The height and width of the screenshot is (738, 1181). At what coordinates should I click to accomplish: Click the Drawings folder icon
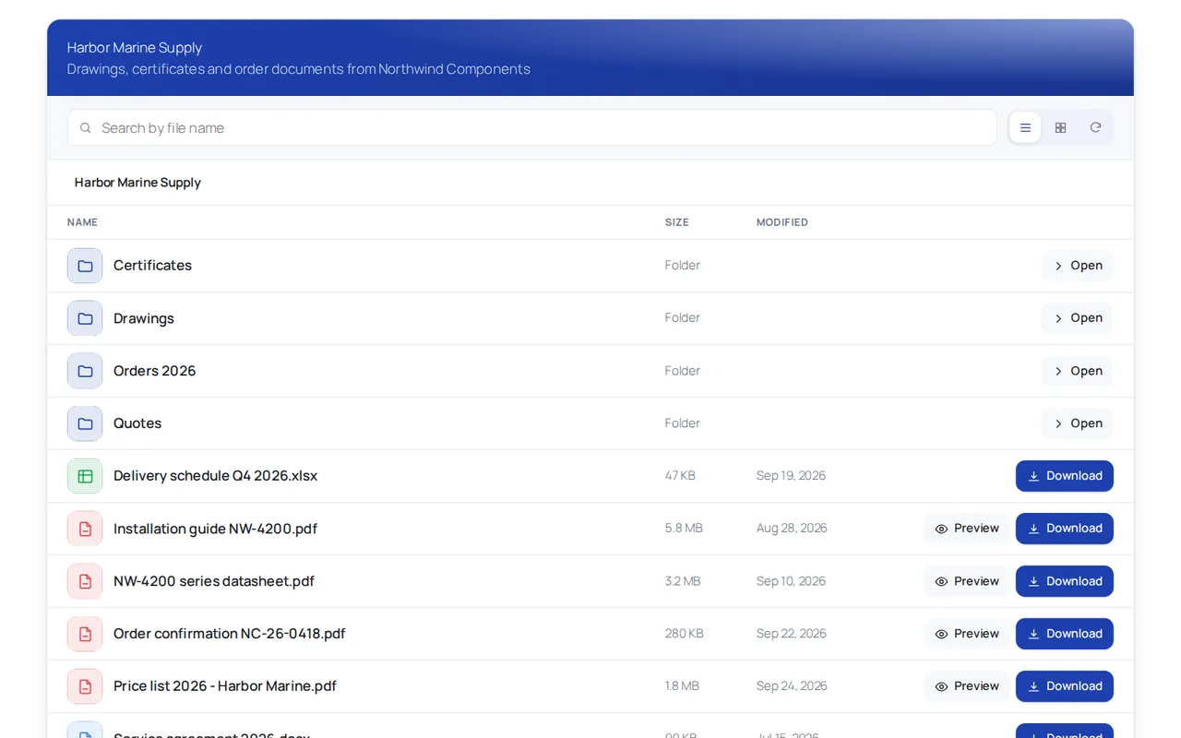tap(85, 318)
